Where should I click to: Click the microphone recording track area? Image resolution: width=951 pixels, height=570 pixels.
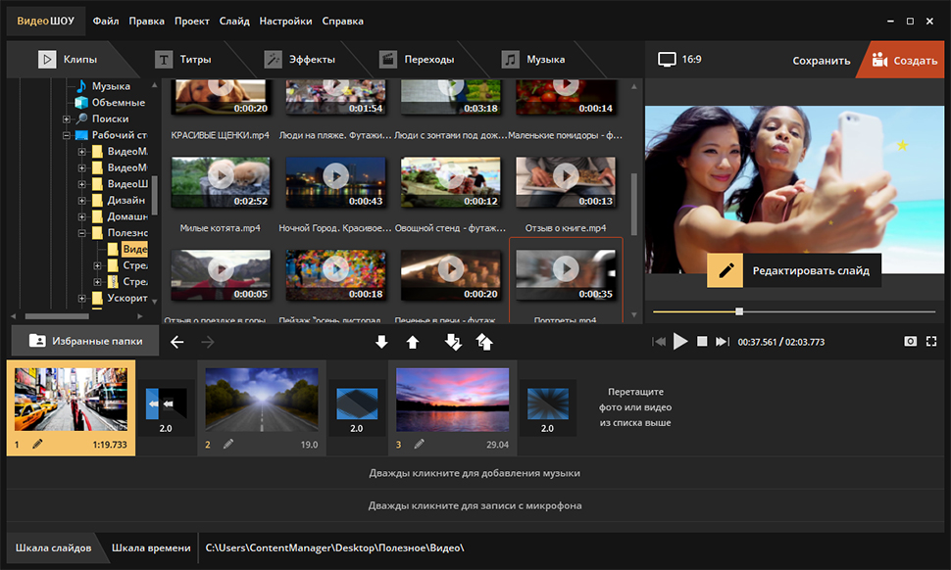pos(475,505)
